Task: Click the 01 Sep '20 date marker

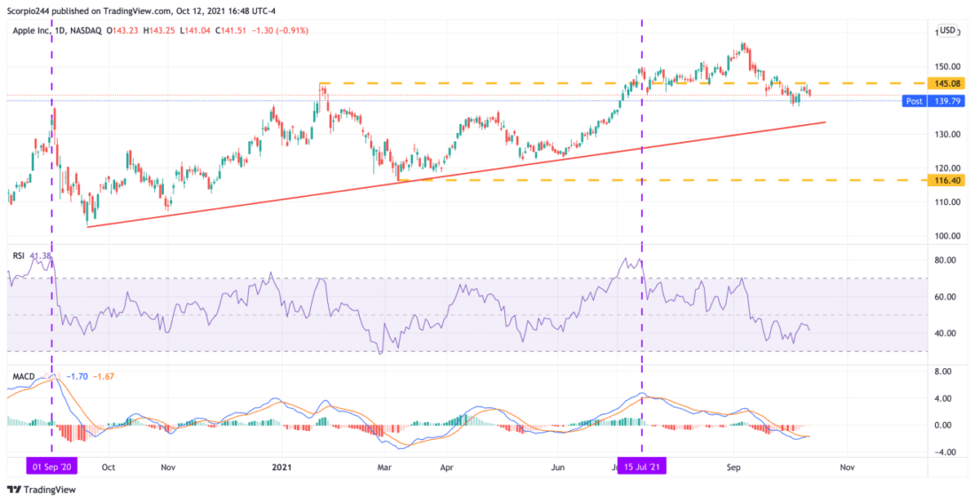Action: point(52,464)
